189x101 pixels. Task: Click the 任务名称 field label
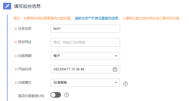click(x=25, y=29)
